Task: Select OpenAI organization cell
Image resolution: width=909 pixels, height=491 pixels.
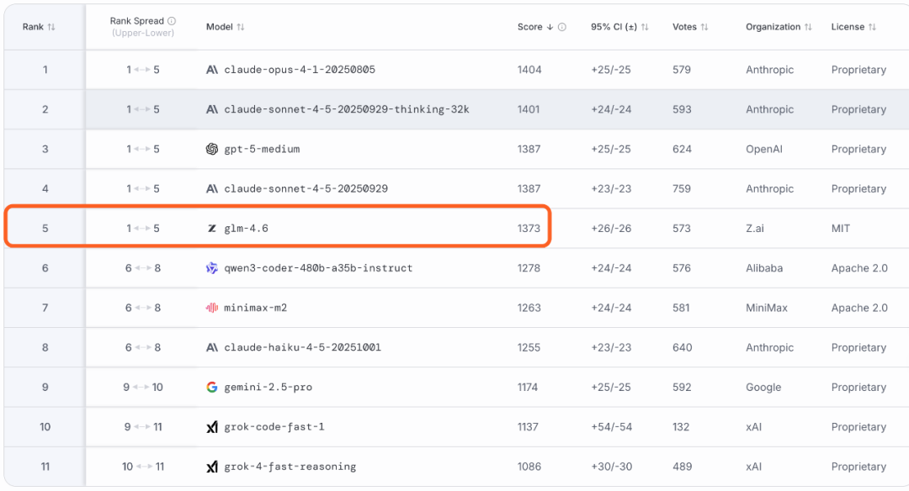Action: tap(764, 150)
